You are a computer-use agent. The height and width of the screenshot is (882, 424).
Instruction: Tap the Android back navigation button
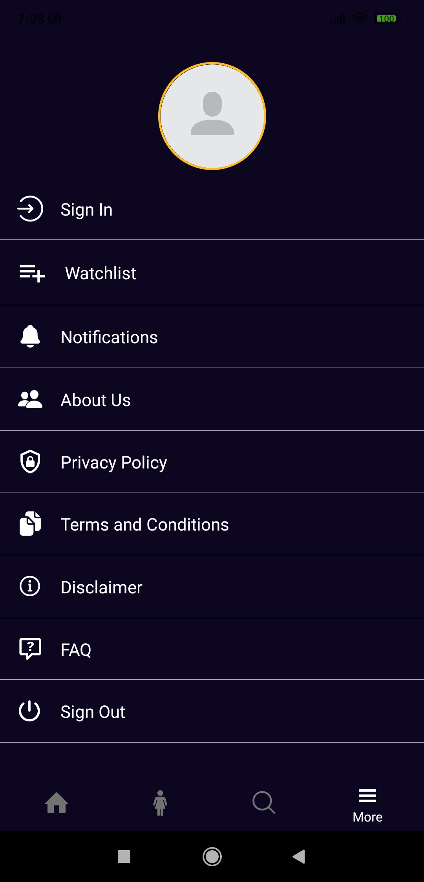coord(299,856)
